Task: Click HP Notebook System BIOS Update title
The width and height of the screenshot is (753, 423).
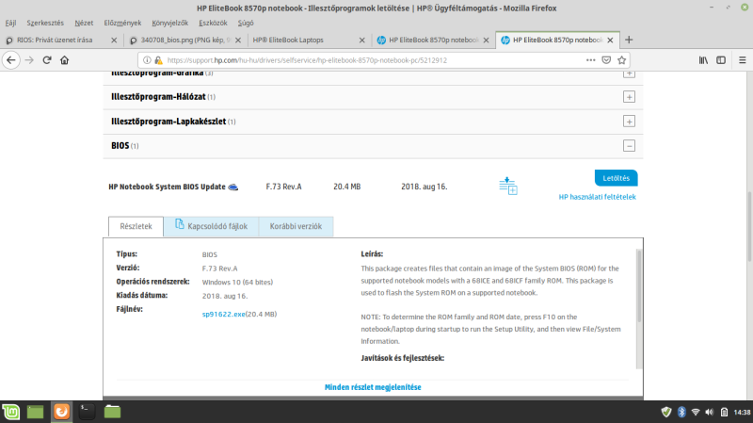Action: tap(167, 187)
